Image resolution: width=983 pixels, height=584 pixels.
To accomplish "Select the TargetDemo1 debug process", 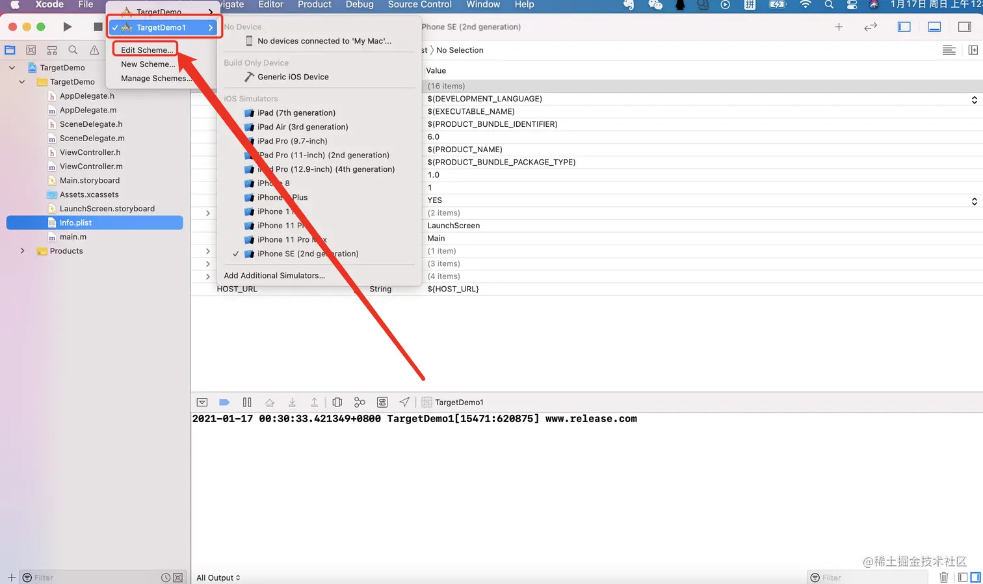I will pos(452,403).
